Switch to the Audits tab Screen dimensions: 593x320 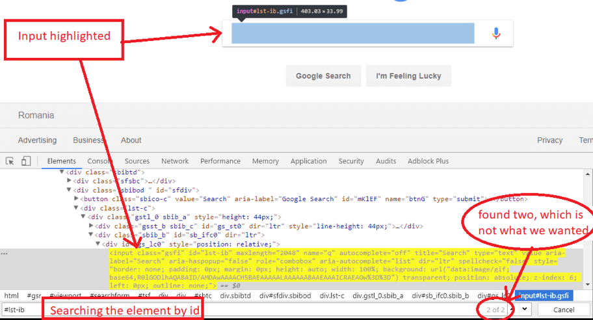coord(386,161)
